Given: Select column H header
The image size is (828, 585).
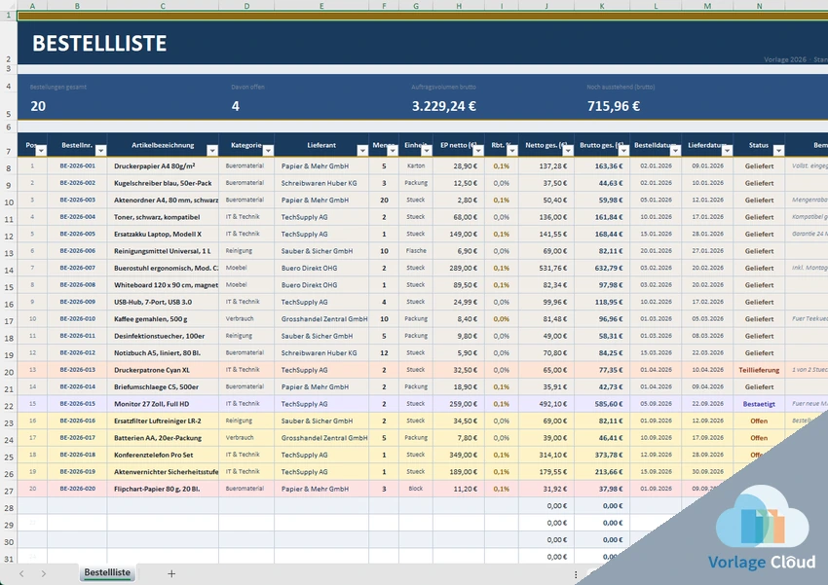Looking at the screenshot, I should [x=459, y=5].
